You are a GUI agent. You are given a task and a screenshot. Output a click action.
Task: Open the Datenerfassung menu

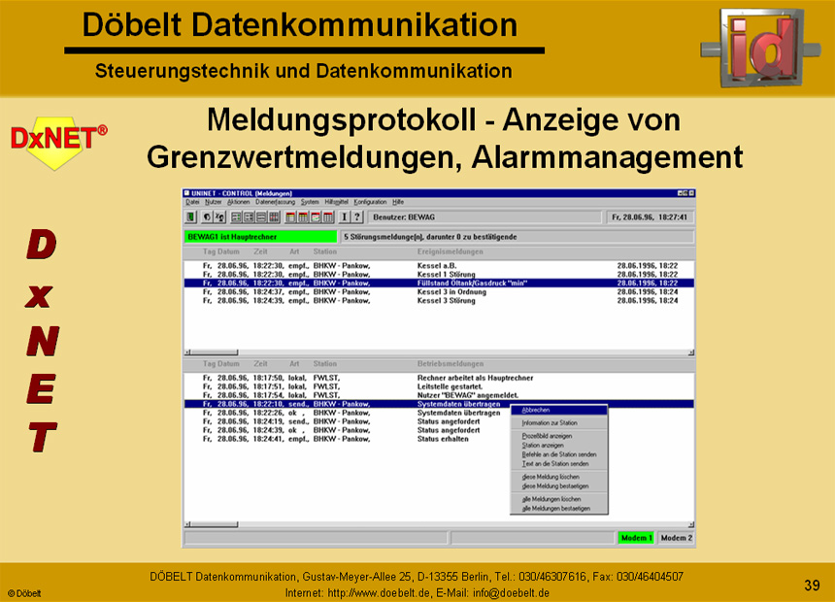coord(275,202)
